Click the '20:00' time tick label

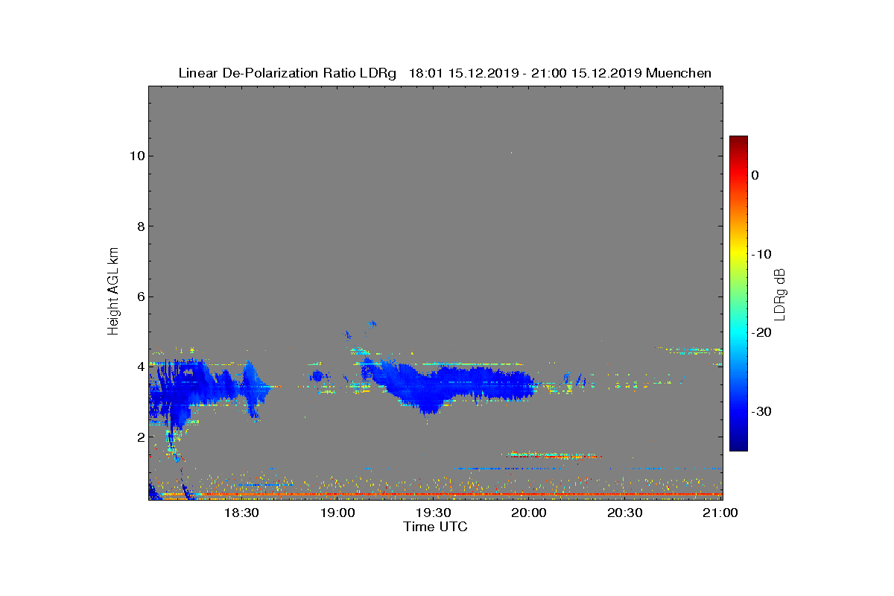tap(530, 513)
